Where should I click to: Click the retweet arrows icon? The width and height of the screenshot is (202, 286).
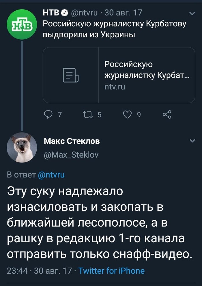(x=86, y=115)
